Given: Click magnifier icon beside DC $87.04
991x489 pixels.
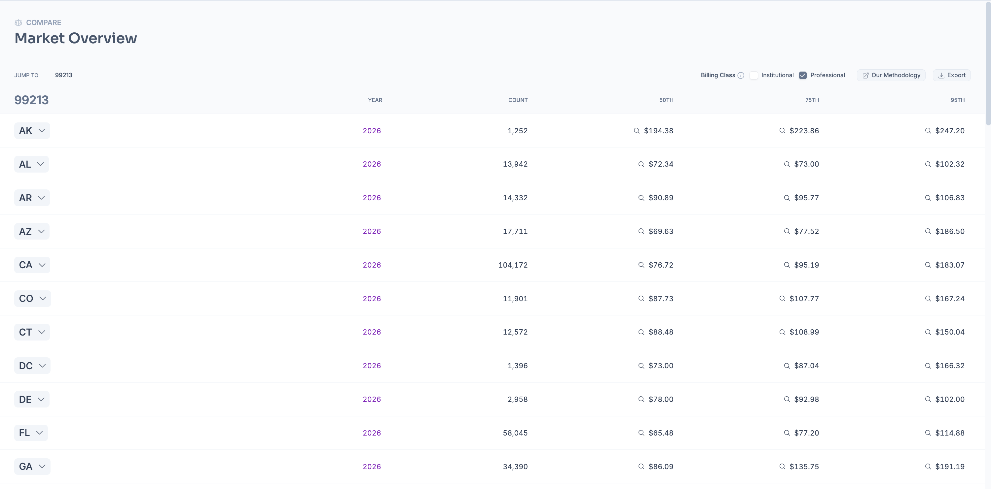Looking at the screenshot, I should pos(787,366).
